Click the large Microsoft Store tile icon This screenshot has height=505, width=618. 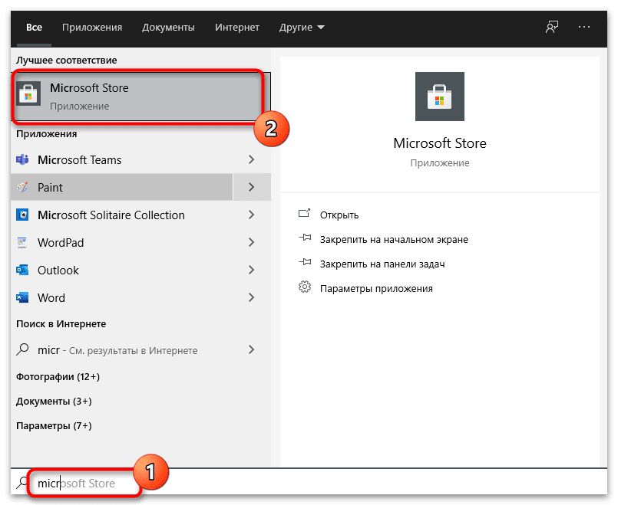tap(439, 97)
